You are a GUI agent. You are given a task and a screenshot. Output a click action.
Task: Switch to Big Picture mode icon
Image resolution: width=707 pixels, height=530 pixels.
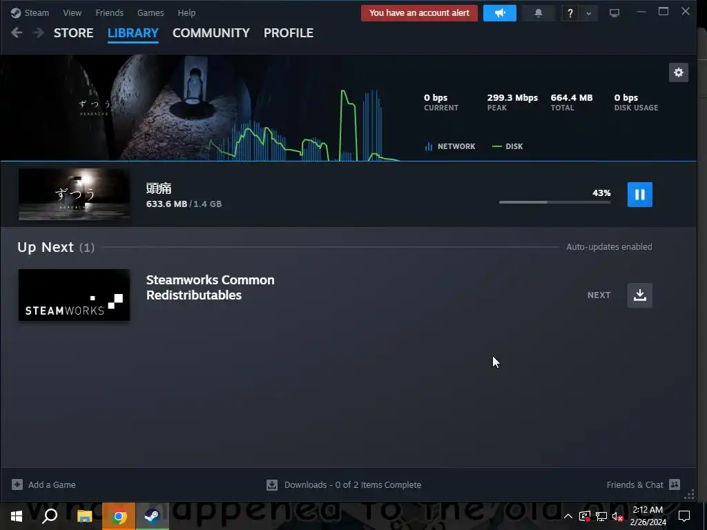[x=614, y=13]
